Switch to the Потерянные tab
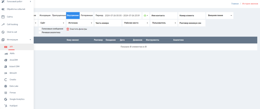Screen dimensions: 260x109 pyautogui.click(x=87, y=15)
